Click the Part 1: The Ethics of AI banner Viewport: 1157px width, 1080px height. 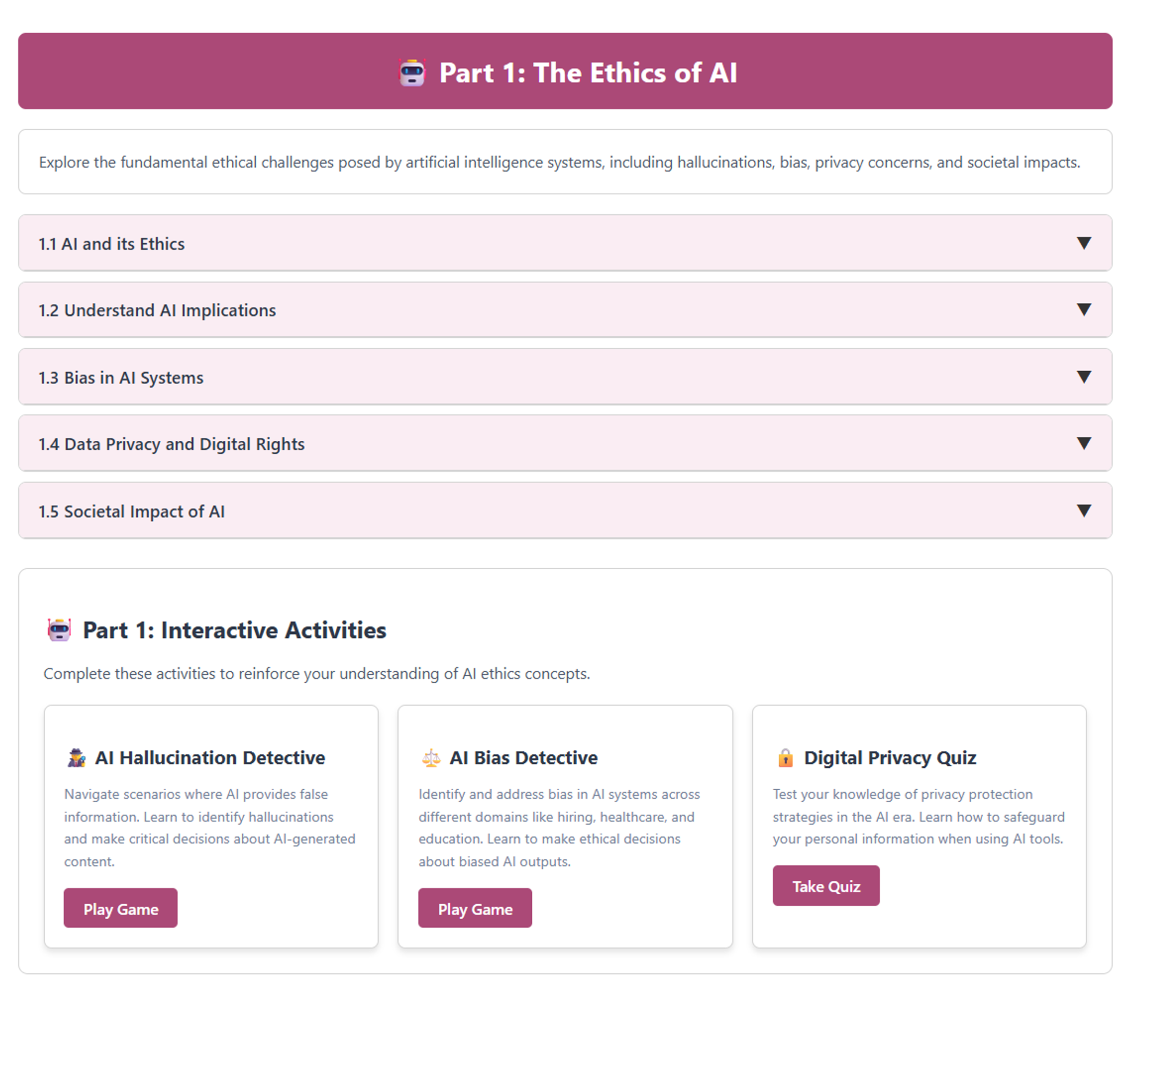588,73
